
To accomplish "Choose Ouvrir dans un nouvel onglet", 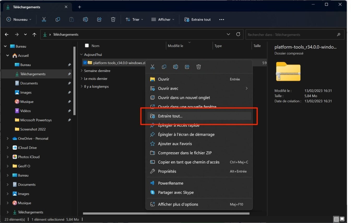I will tap(199, 98).
